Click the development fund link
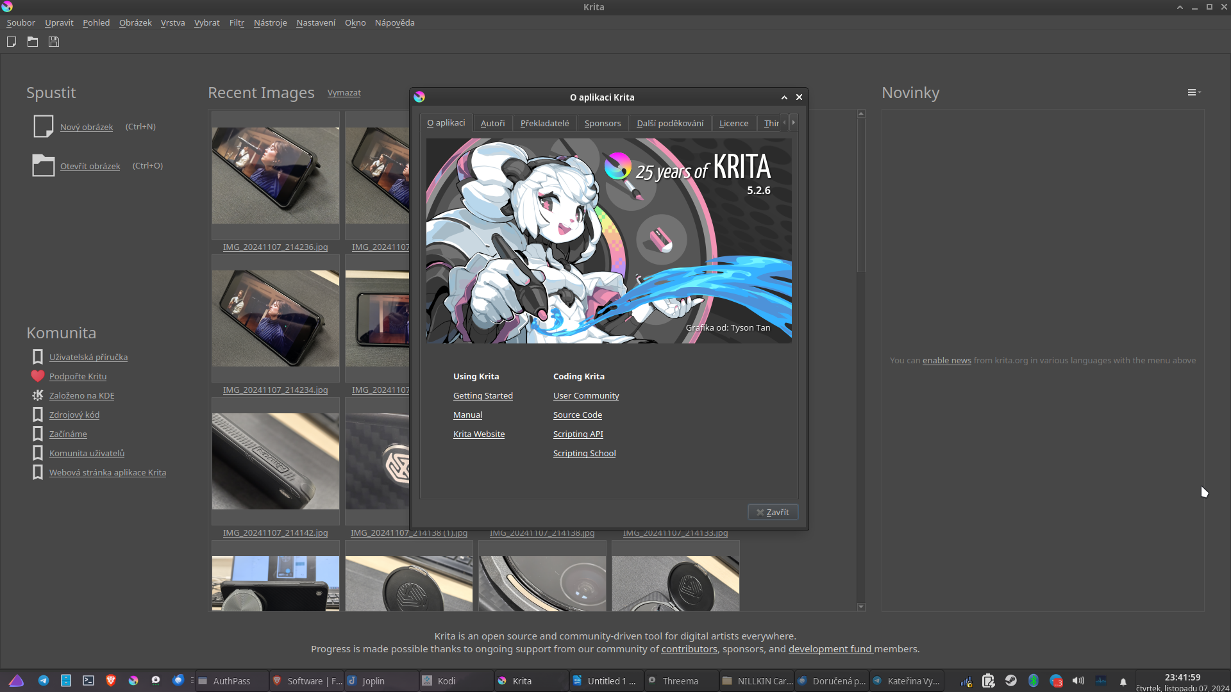Viewport: 1231px width, 692px height. point(830,649)
